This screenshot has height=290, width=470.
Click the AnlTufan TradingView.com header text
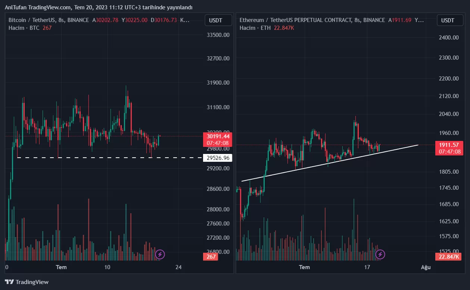coord(99,7)
